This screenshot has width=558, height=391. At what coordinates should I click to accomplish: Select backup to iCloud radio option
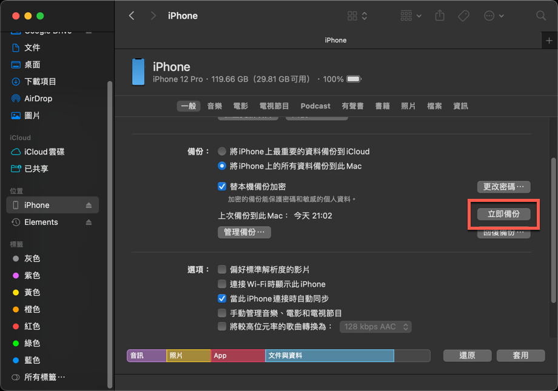pyautogui.click(x=222, y=152)
